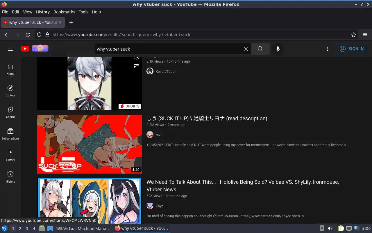Open the File menu

pyautogui.click(x=5, y=12)
